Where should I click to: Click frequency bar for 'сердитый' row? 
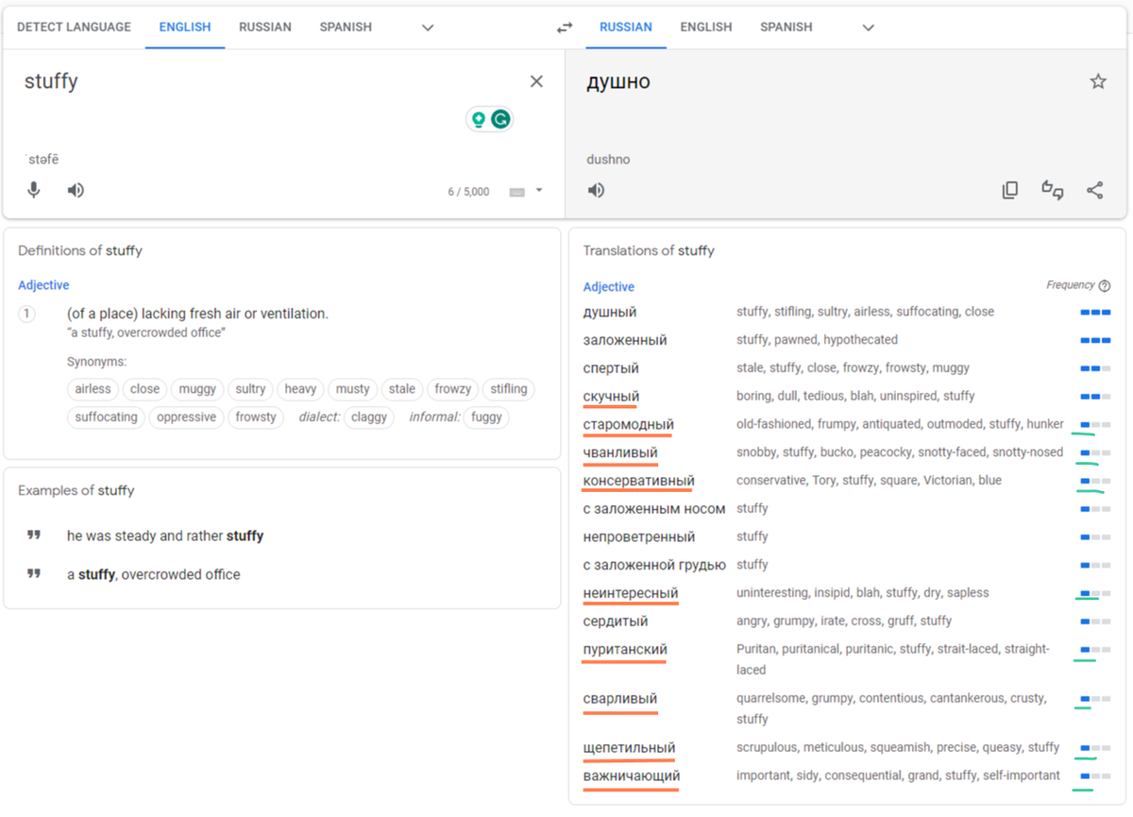click(x=1095, y=621)
